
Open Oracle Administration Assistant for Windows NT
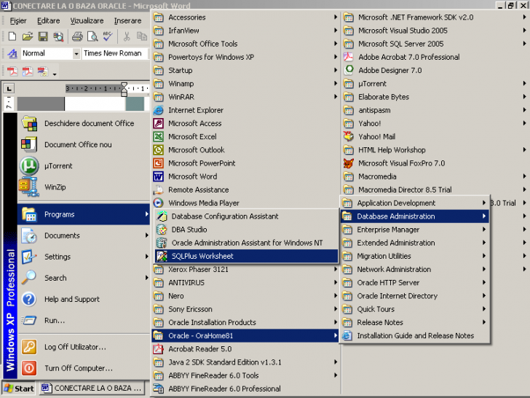click(246, 243)
